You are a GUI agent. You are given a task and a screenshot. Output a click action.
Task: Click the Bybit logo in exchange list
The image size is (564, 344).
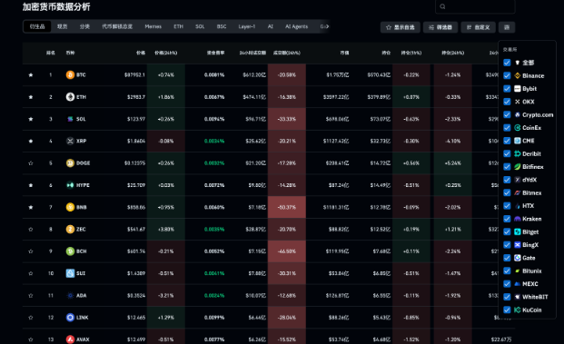pos(518,88)
